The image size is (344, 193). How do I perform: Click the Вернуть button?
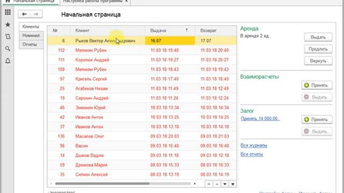click(318, 61)
